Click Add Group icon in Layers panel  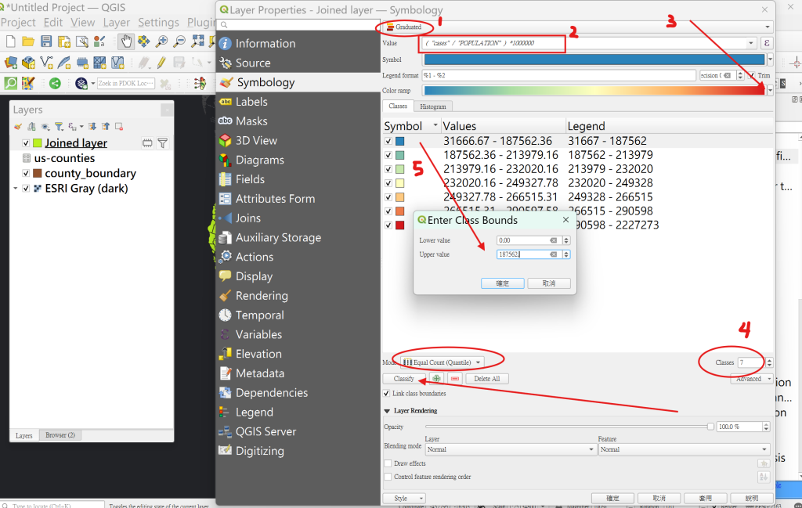point(31,127)
